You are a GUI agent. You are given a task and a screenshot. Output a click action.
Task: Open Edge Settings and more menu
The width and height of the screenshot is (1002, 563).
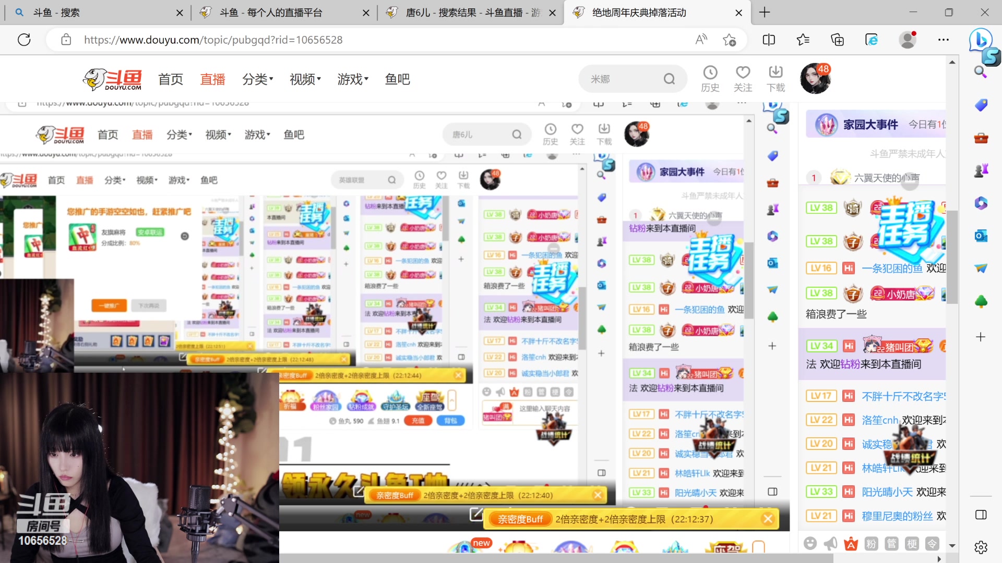pos(944,40)
